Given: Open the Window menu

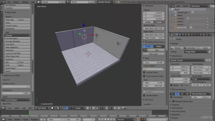Looking at the screenshot, I should pos(25,2).
